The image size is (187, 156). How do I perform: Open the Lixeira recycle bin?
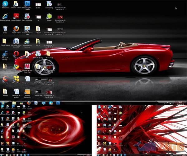click(5, 29)
